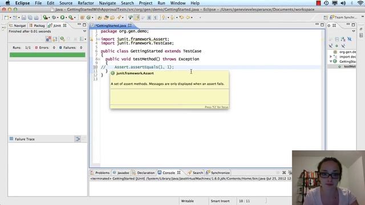The height and width of the screenshot is (205, 365).
Task: Click the Remove Launch X icon in Console
Action: (x=284, y=173)
